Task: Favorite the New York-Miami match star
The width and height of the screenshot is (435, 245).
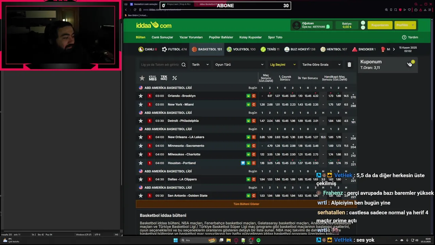Action: click(x=141, y=104)
